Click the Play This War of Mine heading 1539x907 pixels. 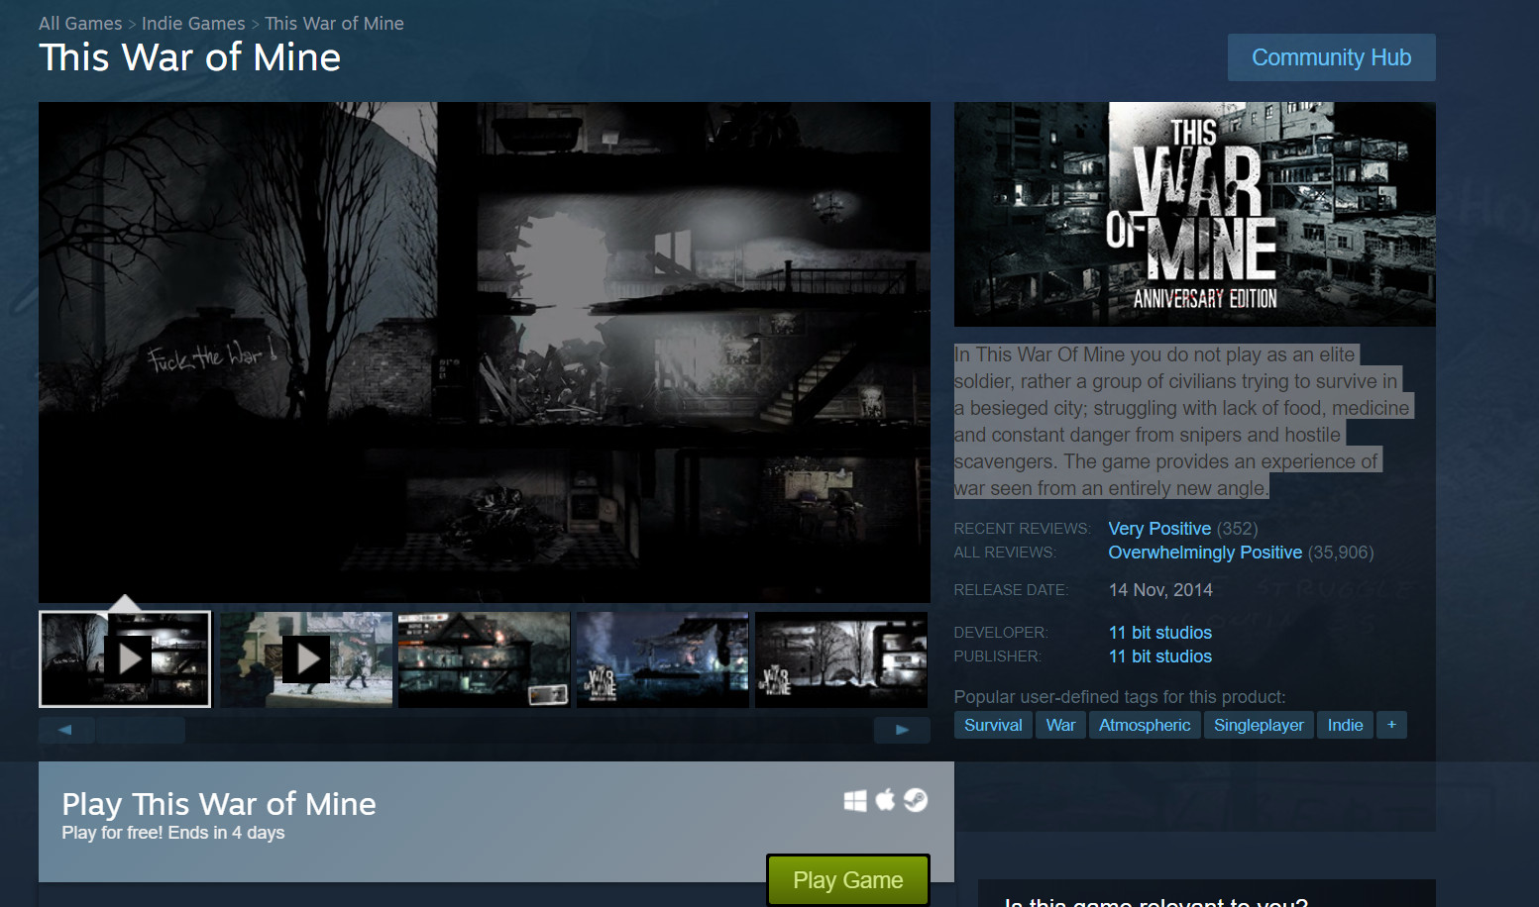point(219,804)
